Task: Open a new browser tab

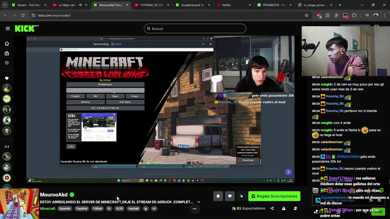Action: click(x=340, y=5)
